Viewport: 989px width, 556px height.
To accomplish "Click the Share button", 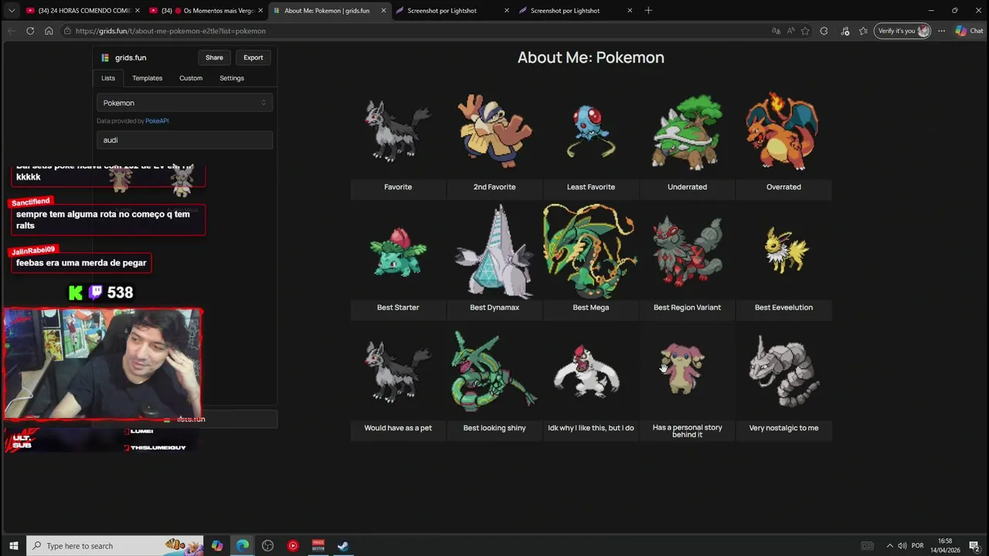I will click(x=214, y=57).
